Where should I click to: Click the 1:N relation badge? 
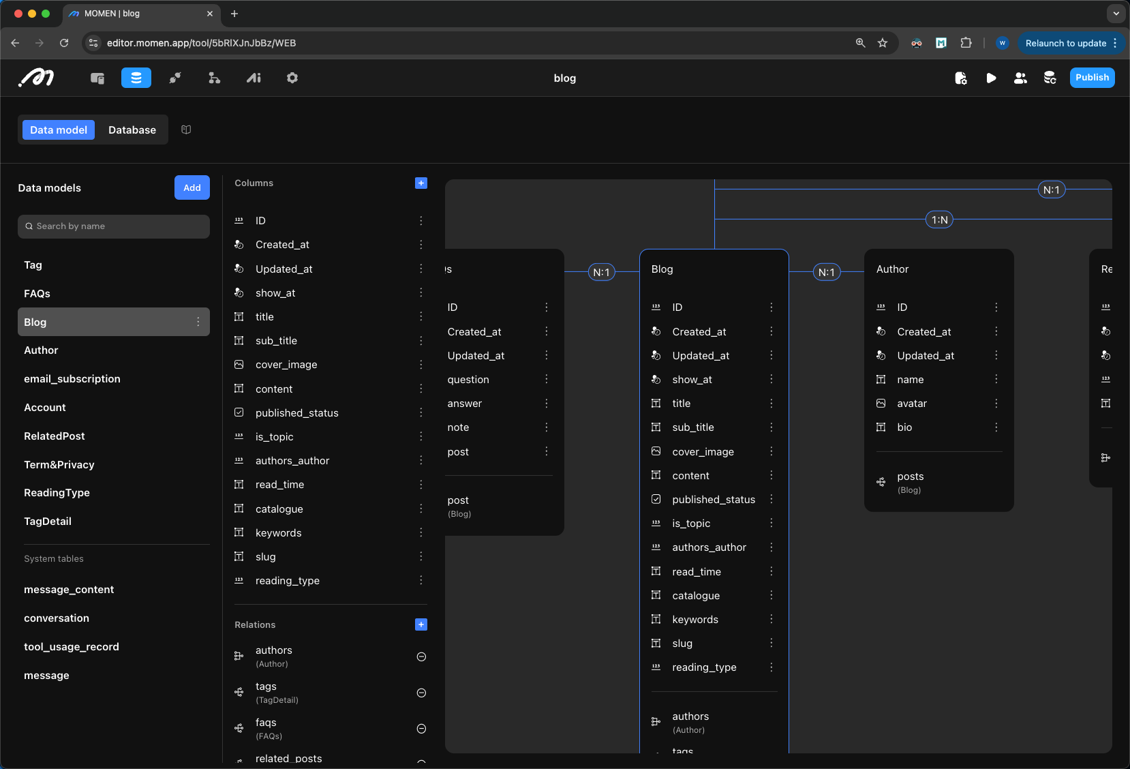[939, 220]
